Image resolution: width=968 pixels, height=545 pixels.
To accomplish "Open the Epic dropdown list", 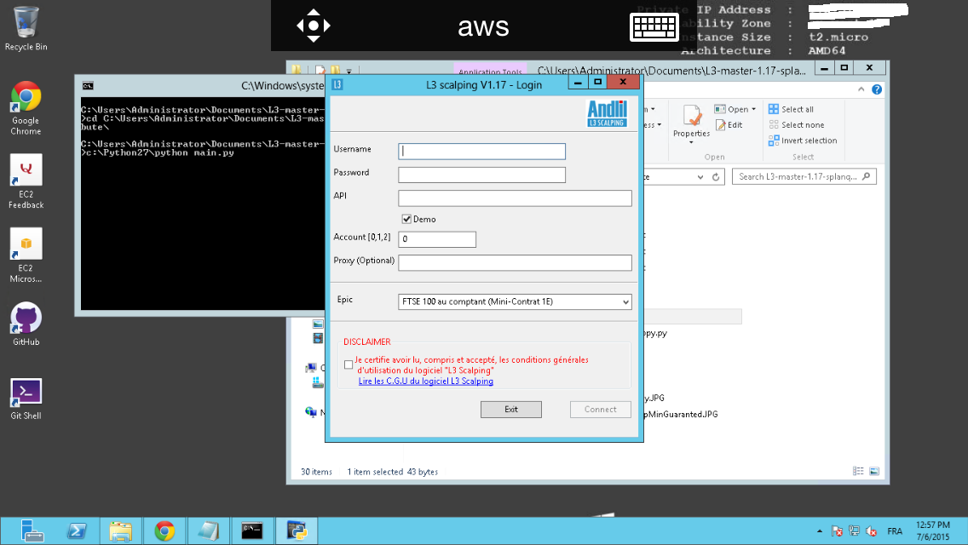I will pyautogui.click(x=625, y=301).
